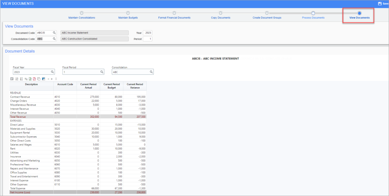Click the Advertising and Marketing row
389x196 pixels.
pyautogui.click(x=78, y=161)
